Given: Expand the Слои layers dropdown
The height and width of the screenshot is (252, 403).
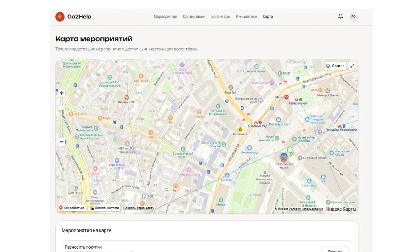Looking at the screenshot, I should [335, 66].
